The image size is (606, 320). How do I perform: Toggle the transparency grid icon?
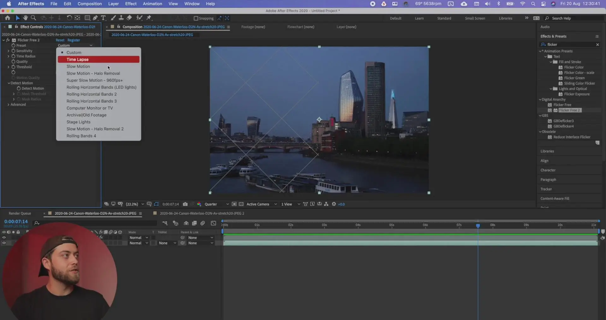tap(241, 204)
